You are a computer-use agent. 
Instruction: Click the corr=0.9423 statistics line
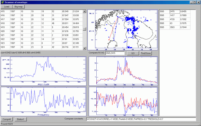pos(20,53)
